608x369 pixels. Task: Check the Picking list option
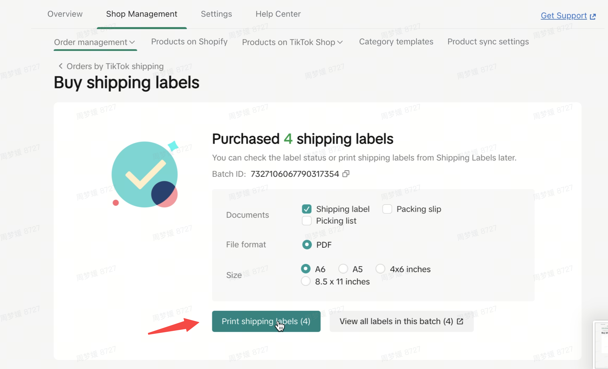[x=307, y=221]
